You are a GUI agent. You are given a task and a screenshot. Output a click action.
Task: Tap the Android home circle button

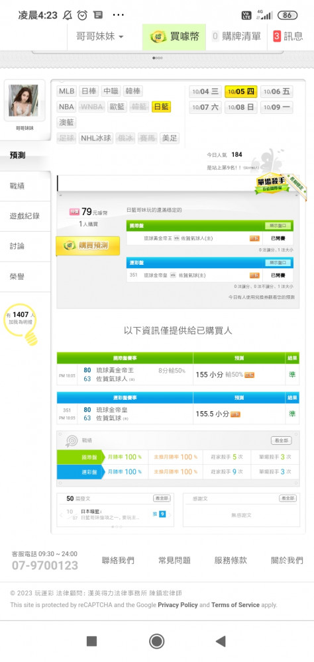(x=157, y=641)
